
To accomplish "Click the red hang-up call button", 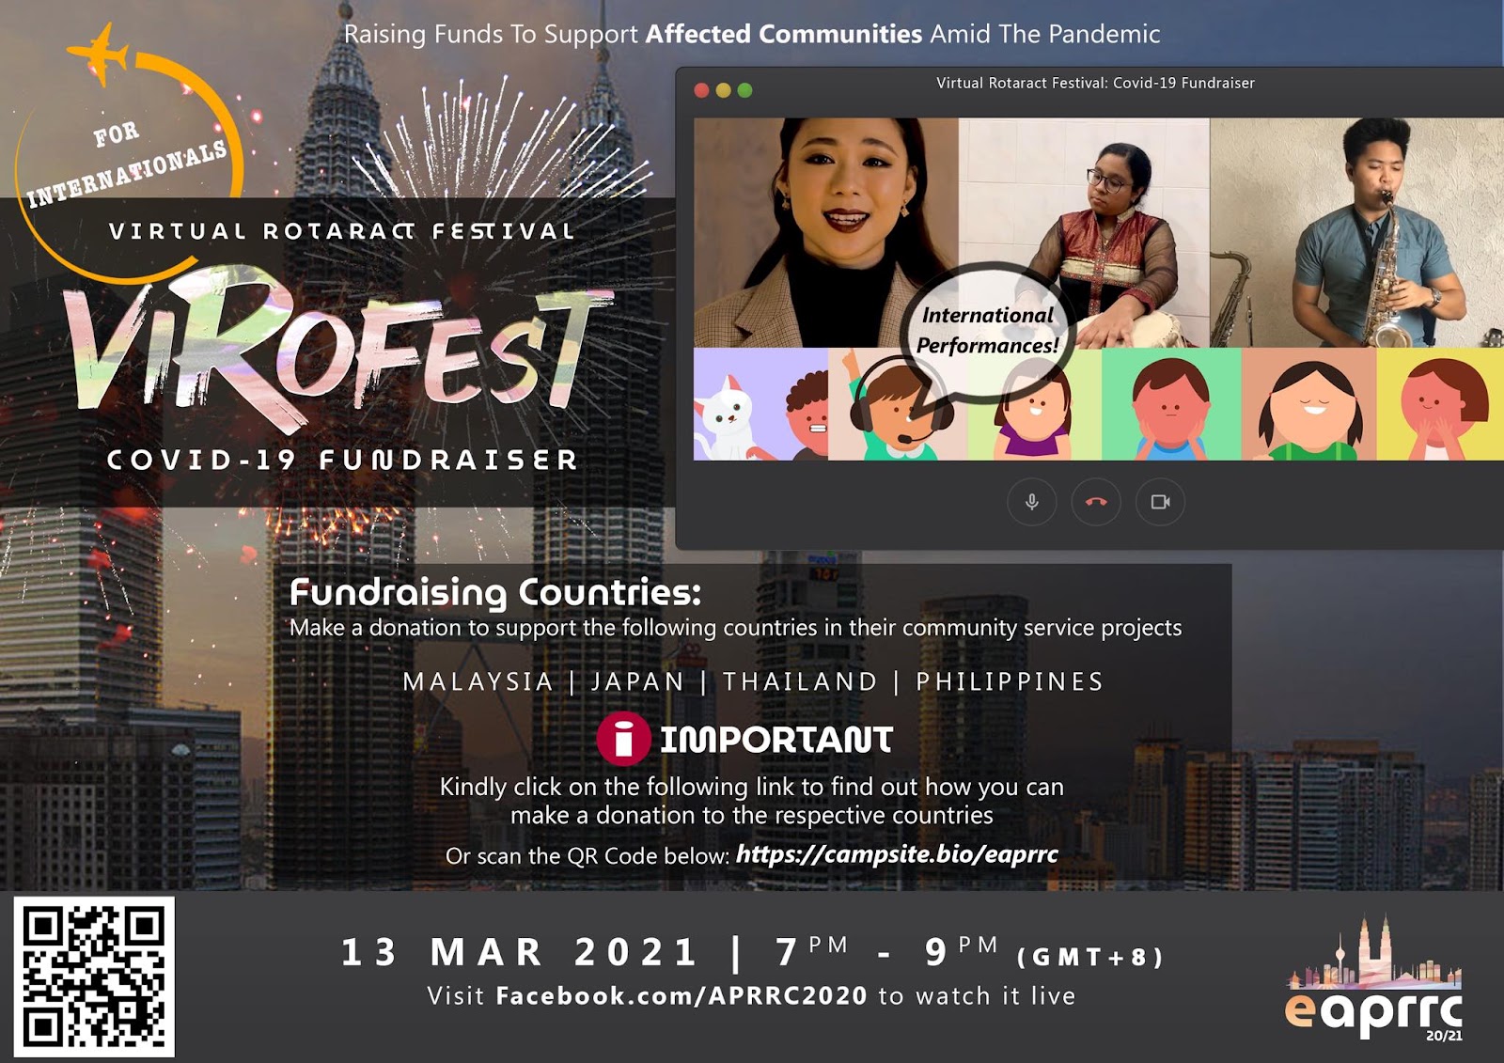I will 1096,502.
